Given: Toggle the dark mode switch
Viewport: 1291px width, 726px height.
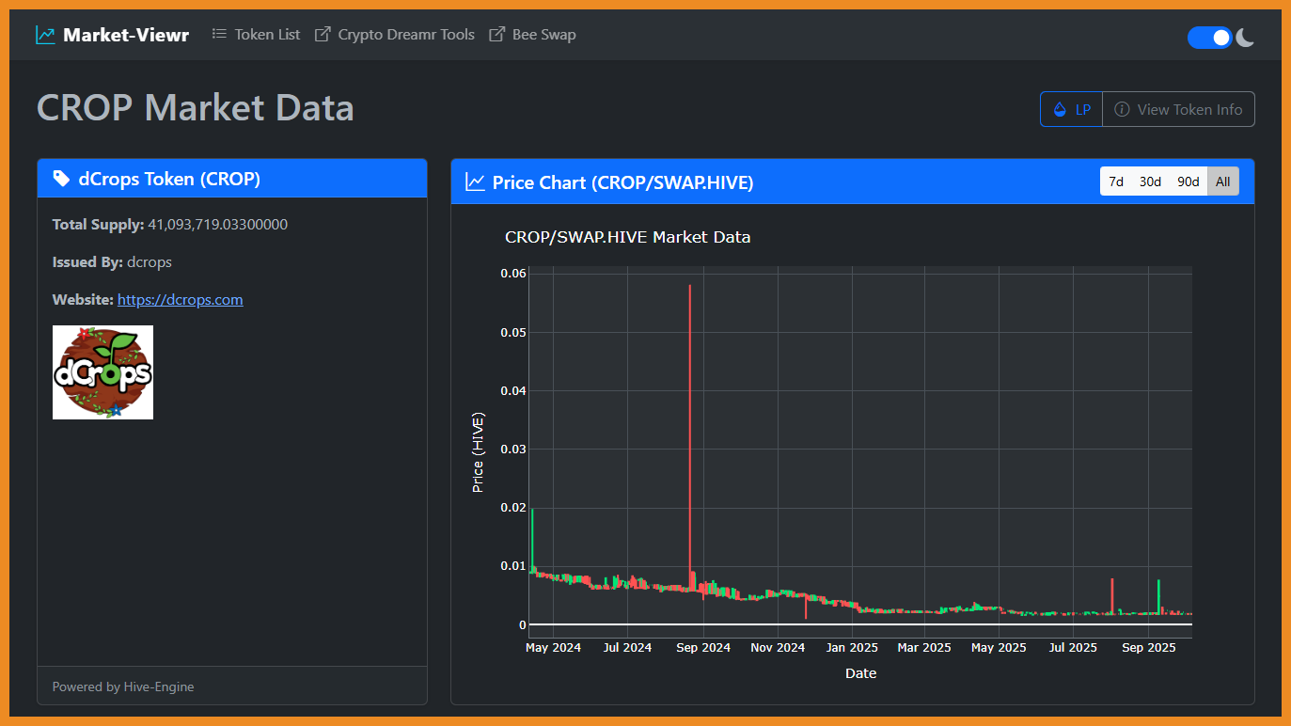Looking at the screenshot, I should pyautogui.click(x=1209, y=38).
